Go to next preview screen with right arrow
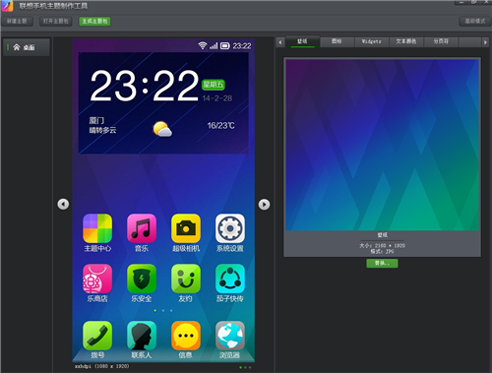The height and width of the screenshot is (373, 492). (264, 204)
